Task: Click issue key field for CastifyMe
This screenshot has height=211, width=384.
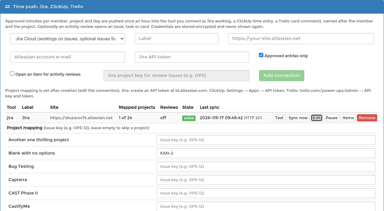Action: (x=266, y=206)
